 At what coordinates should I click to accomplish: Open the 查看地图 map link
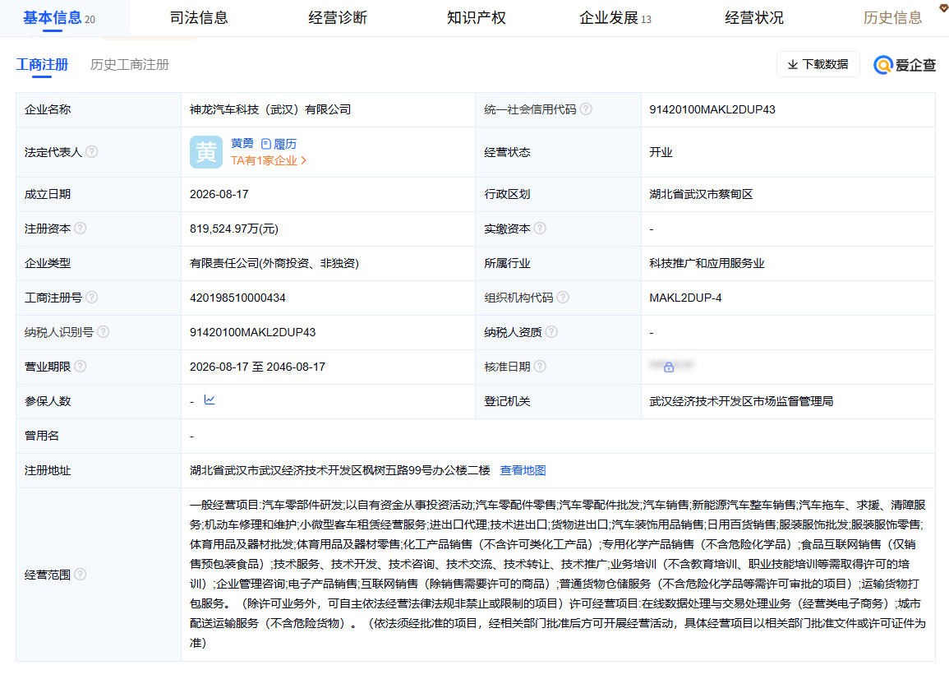click(523, 470)
